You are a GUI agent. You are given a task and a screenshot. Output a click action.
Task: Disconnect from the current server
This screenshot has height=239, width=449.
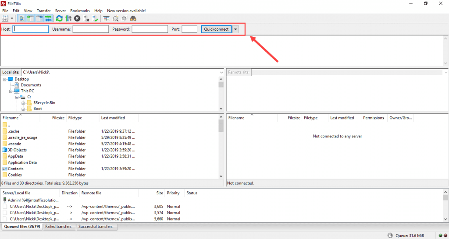86,18
